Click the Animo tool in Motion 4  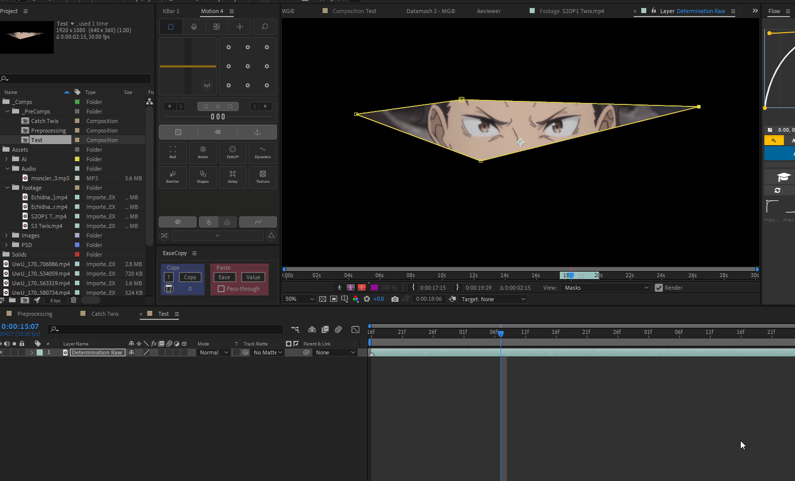pyautogui.click(x=203, y=152)
